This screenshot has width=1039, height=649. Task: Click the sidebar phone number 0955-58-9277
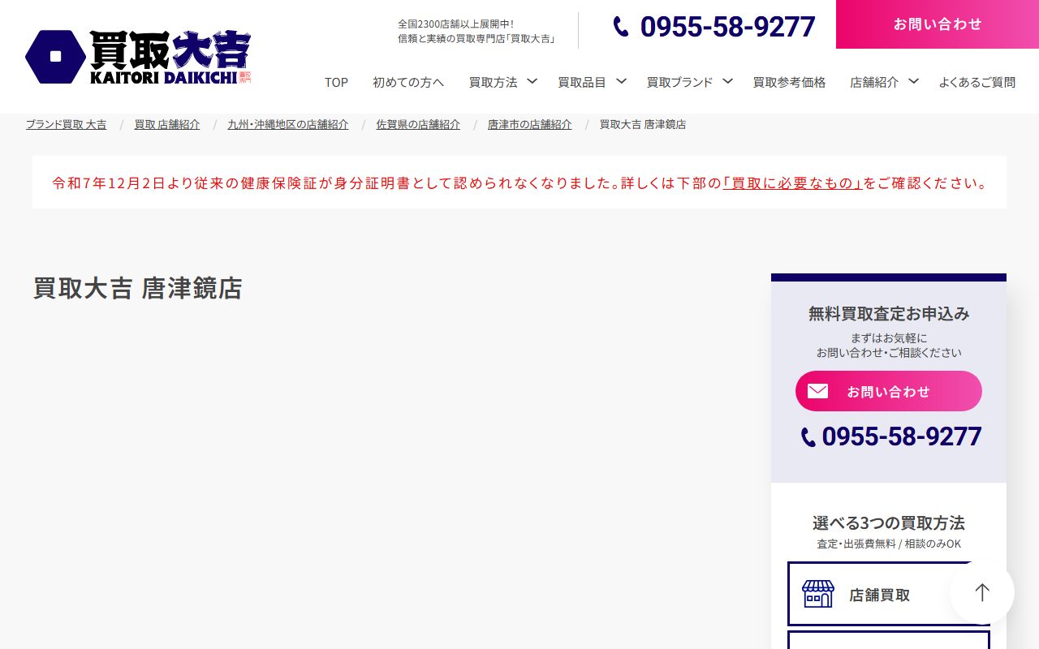click(x=901, y=436)
